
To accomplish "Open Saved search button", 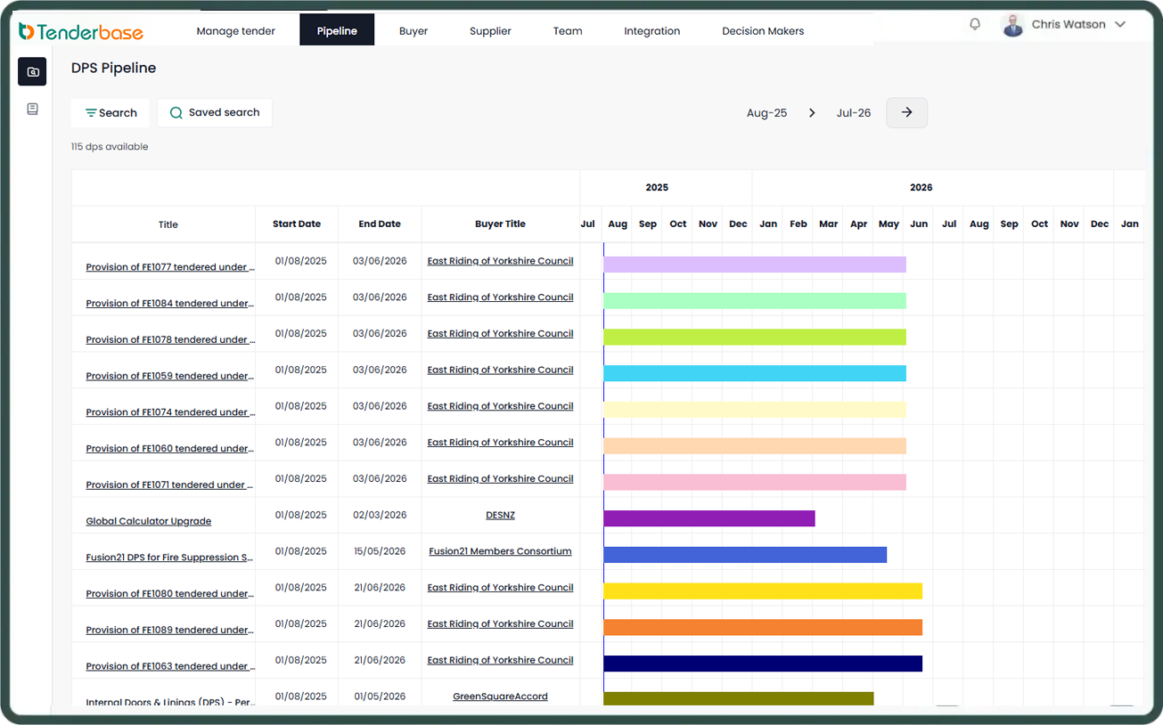I will (215, 112).
